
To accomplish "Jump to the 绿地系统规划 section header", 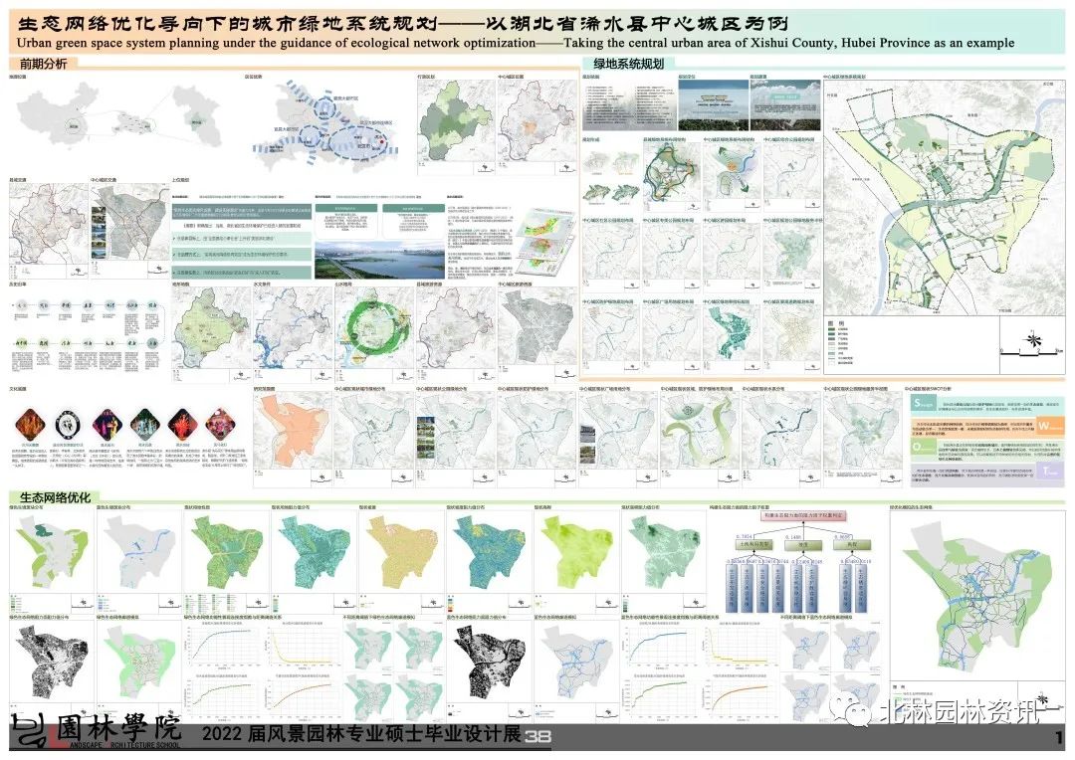I will 628,64.
